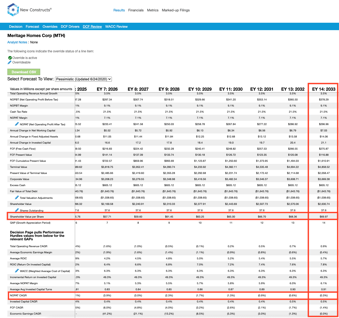
Task: Click the FCF Cumulative Present Value label
Action: point(28,161)
